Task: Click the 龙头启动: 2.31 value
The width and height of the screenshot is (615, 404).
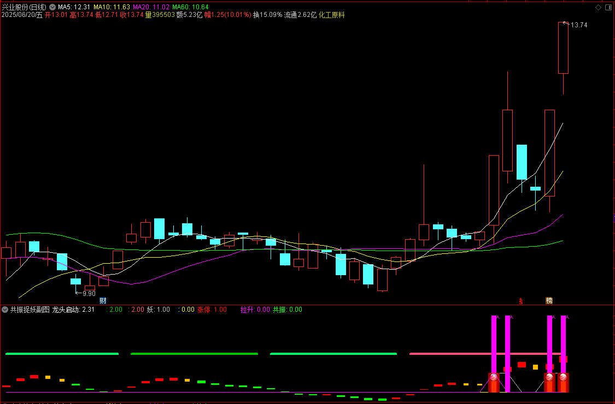Action: 73,310
